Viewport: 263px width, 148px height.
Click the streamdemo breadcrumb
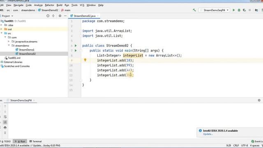click(28, 10)
